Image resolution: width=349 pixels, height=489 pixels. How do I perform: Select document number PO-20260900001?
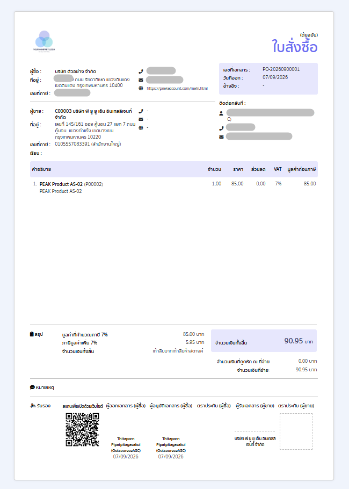coord(281,69)
